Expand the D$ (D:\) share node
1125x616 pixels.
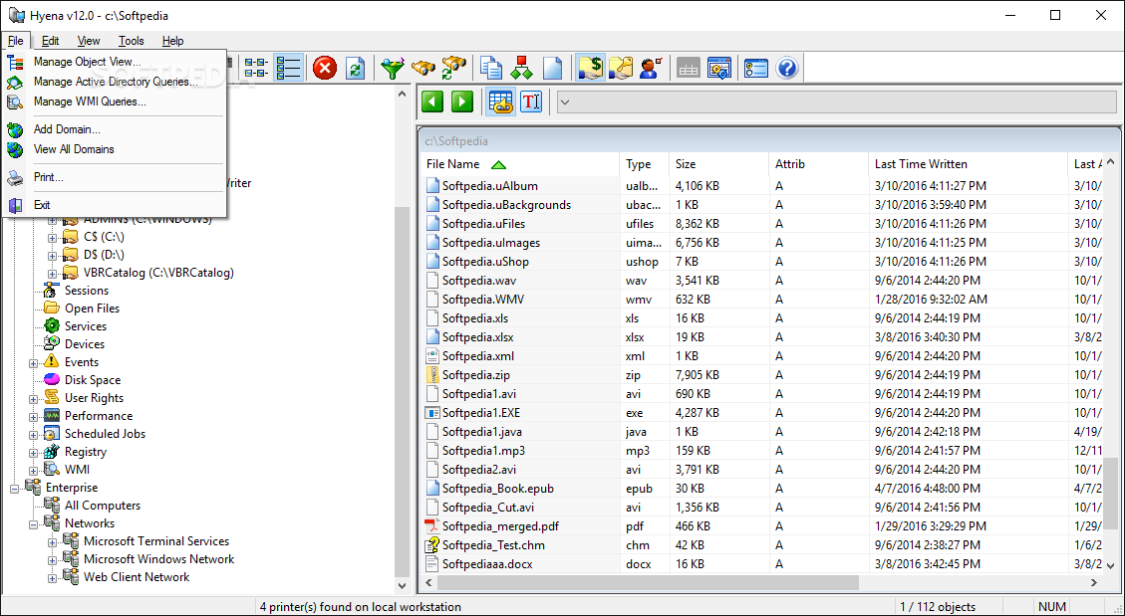pyautogui.click(x=52, y=255)
